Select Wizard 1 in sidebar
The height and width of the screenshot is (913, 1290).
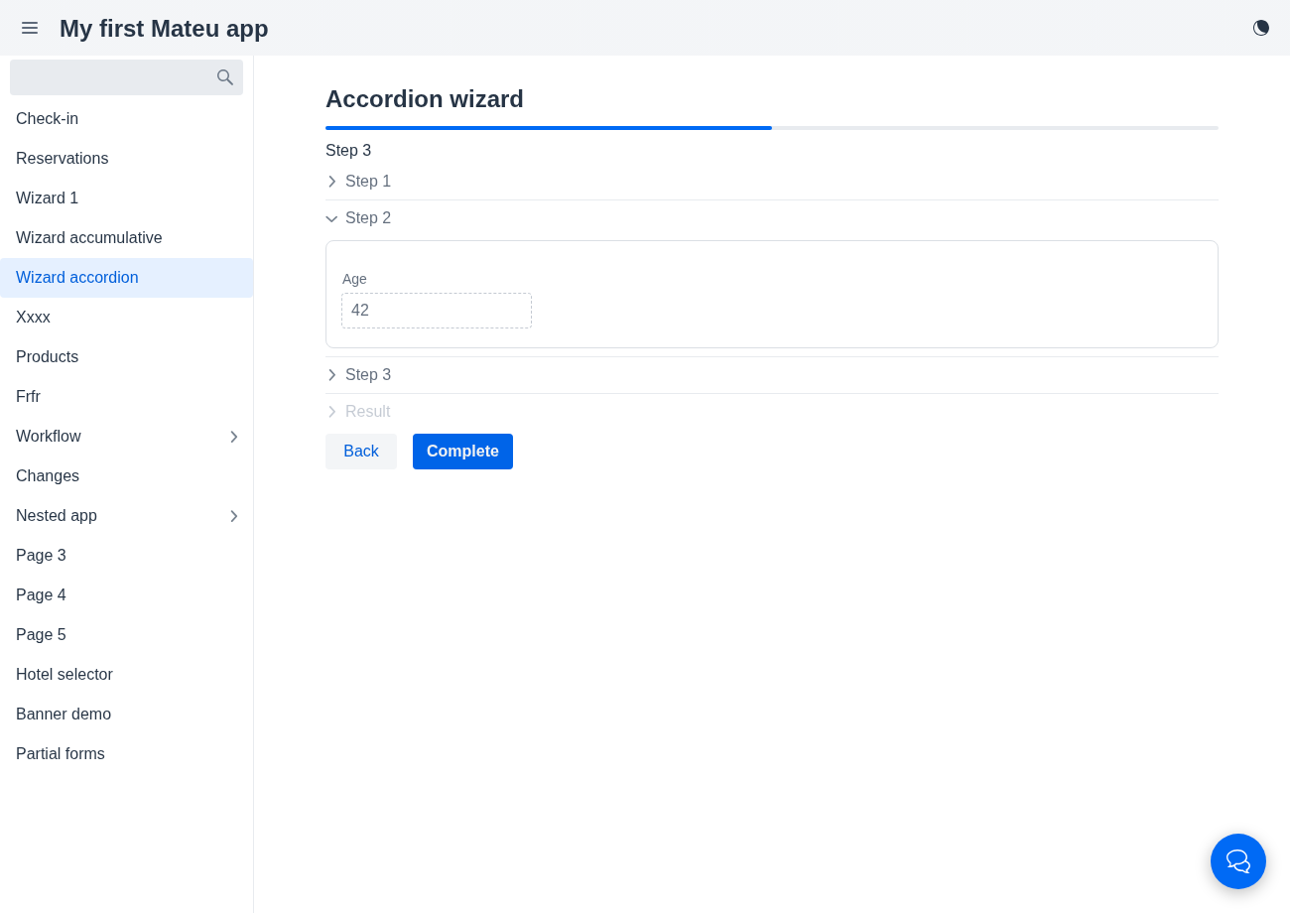[126, 198]
